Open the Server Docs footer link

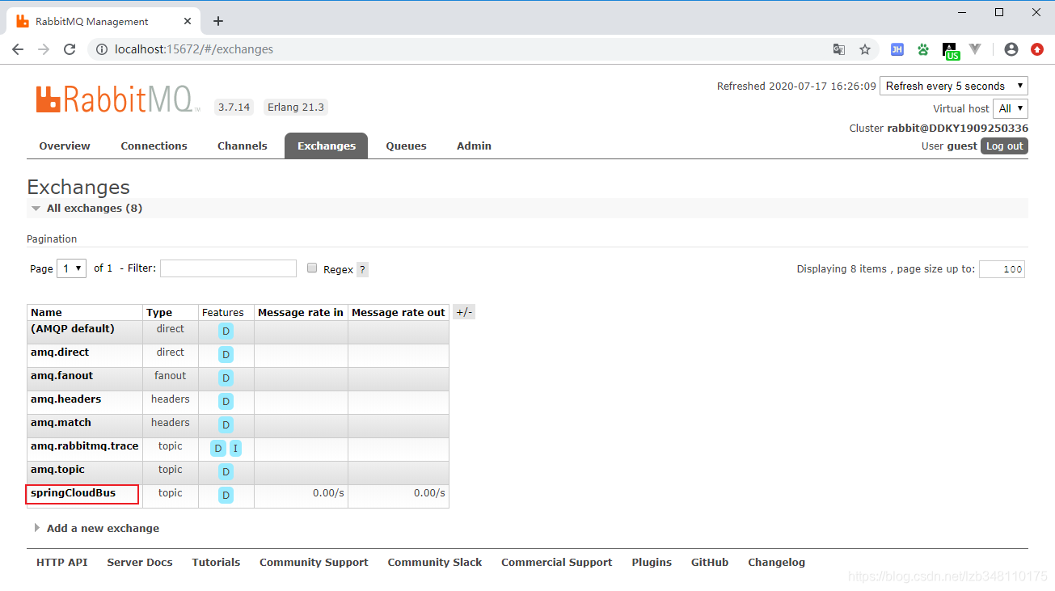tap(140, 562)
